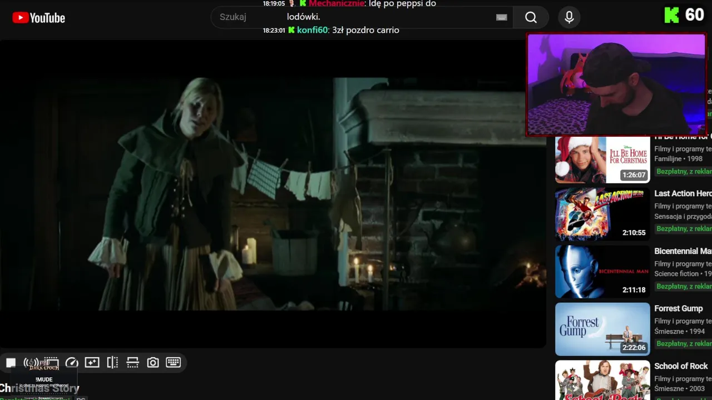Open the on-screen keyboard in search box

502,17
